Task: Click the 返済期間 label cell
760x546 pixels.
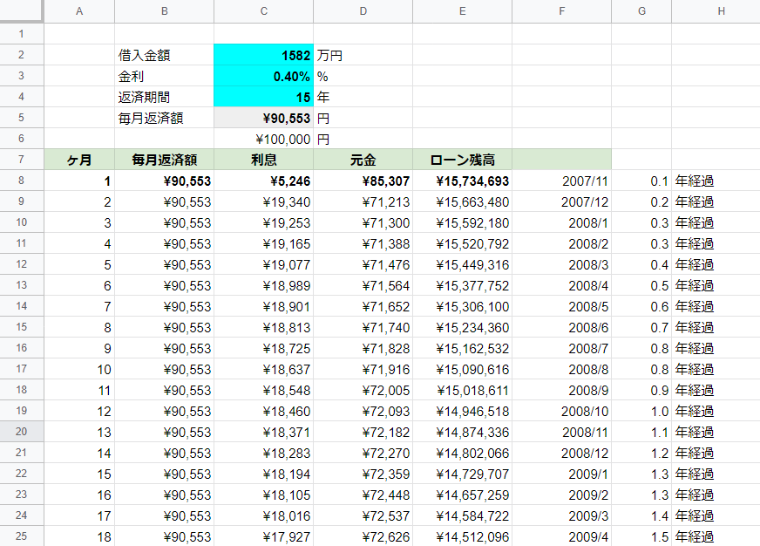Action: pos(164,97)
